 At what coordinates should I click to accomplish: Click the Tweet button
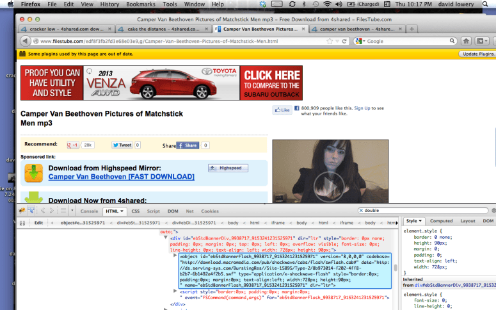[122, 145]
